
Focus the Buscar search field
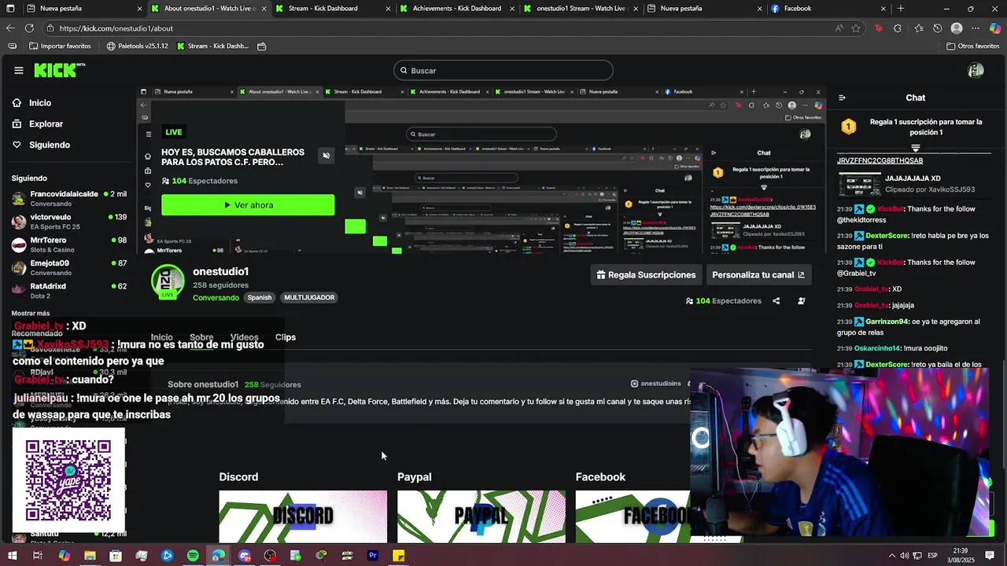(503, 71)
